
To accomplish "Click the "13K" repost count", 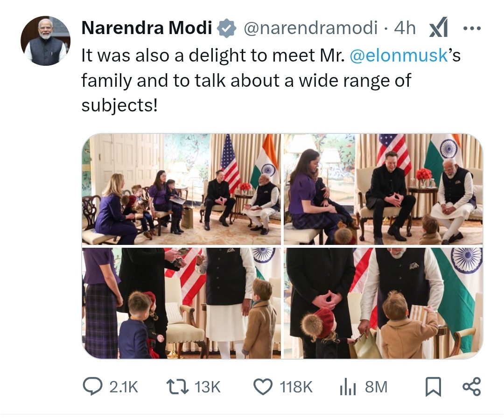I will click(208, 387).
